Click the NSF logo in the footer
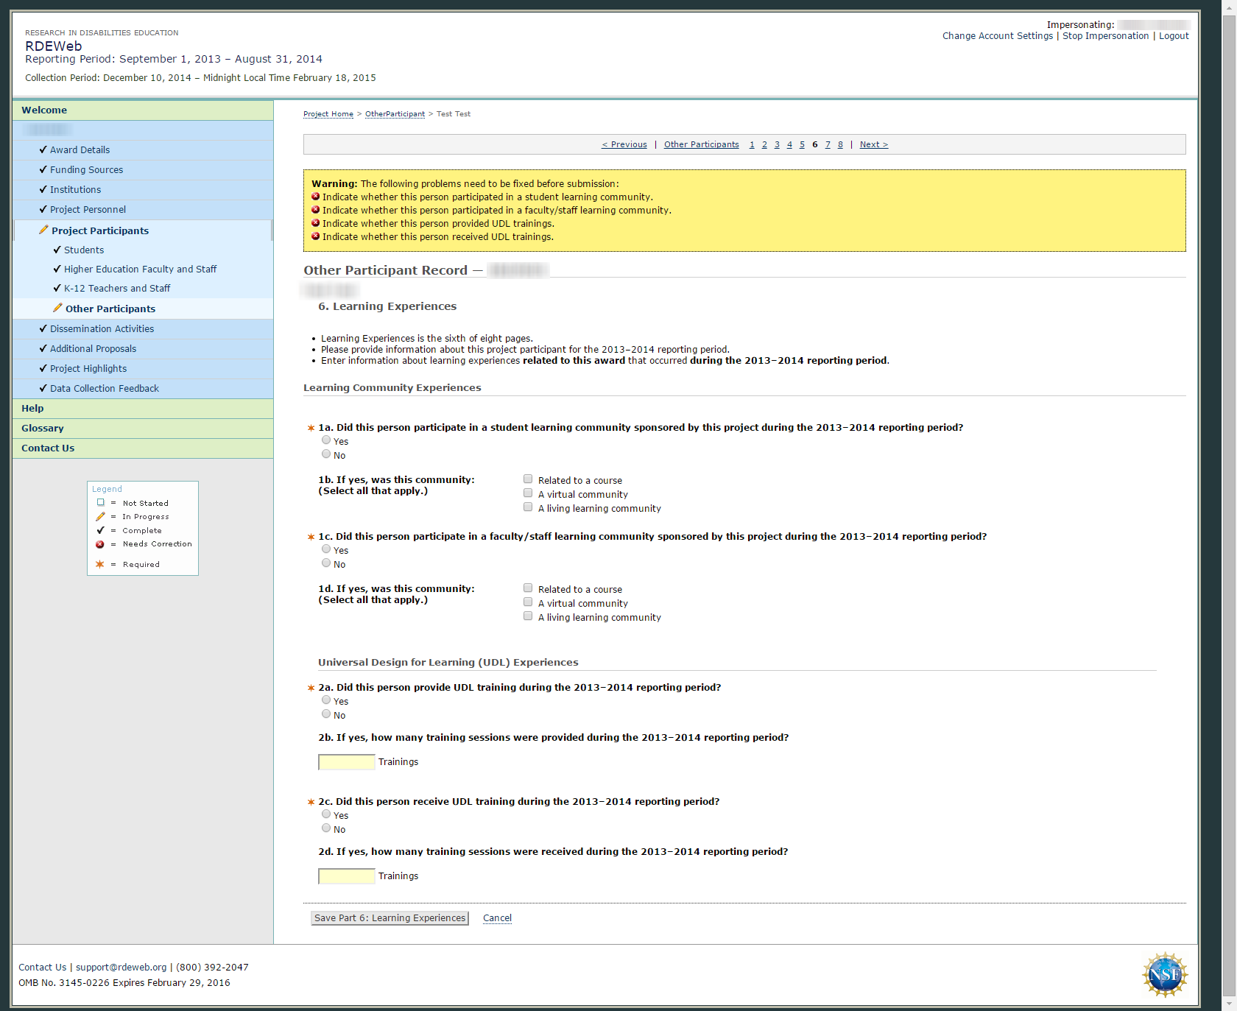The height and width of the screenshot is (1011, 1237). point(1164,974)
